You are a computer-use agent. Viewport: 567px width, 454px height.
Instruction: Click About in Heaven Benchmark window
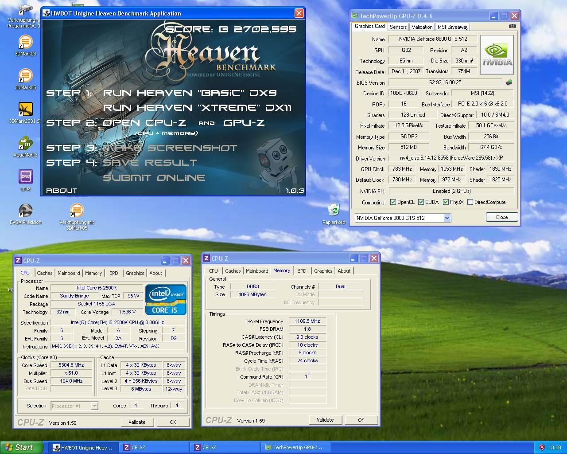62,191
